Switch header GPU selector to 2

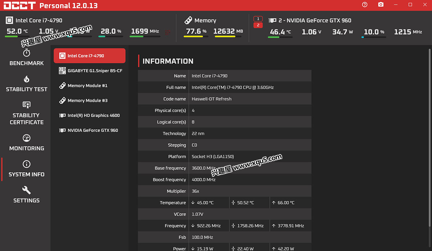pyautogui.click(x=258, y=25)
